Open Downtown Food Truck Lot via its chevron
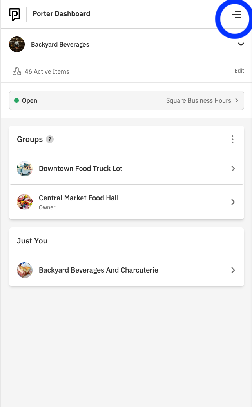 click(x=233, y=169)
